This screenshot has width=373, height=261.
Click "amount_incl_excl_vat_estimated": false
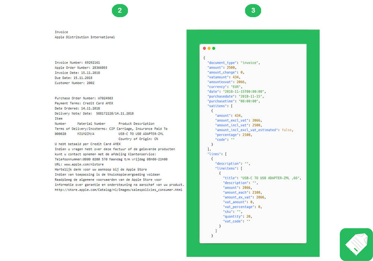pyautogui.click(x=254, y=130)
